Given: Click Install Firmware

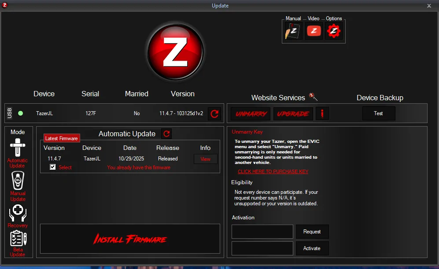Looking at the screenshot, I should point(130,239).
